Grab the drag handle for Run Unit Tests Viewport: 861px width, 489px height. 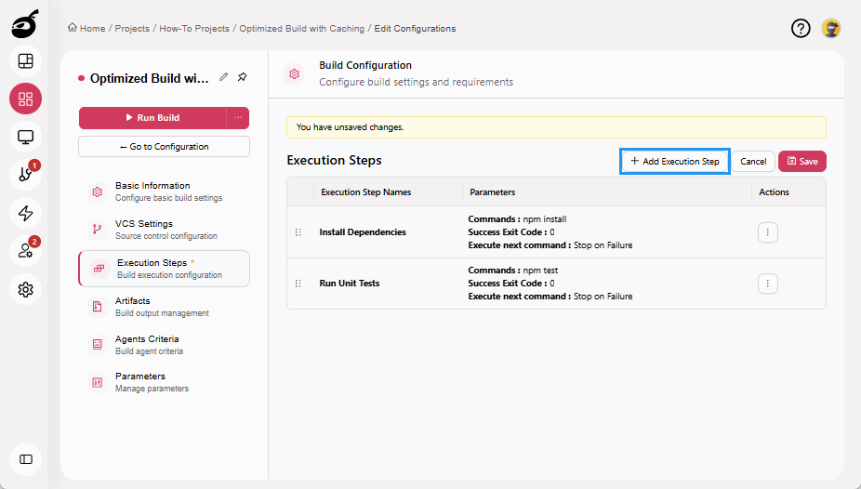(298, 284)
